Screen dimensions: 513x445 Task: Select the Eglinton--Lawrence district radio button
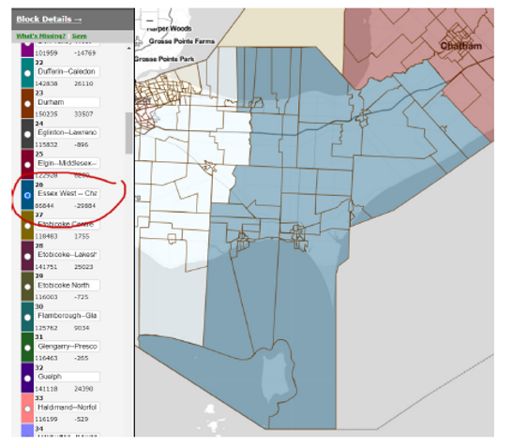click(x=27, y=134)
